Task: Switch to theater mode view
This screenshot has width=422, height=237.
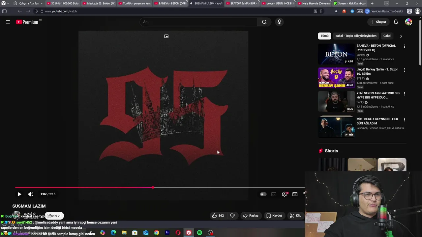Action: [295, 194]
